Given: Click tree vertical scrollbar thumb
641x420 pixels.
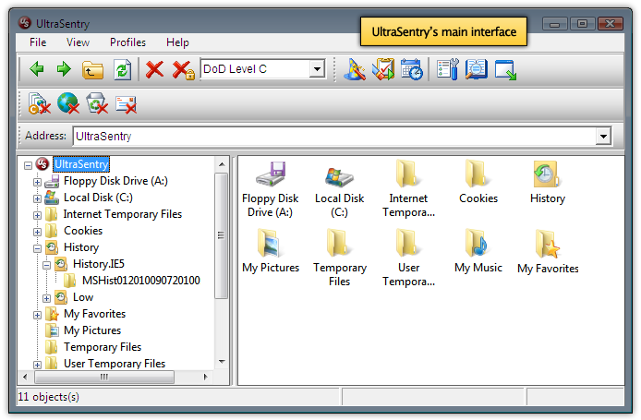Looking at the screenshot, I should (x=221, y=235).
